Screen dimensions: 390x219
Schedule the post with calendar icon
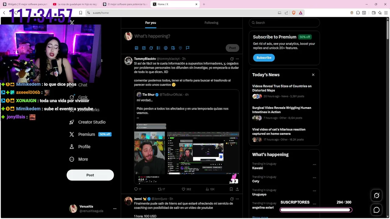[173, 48]
